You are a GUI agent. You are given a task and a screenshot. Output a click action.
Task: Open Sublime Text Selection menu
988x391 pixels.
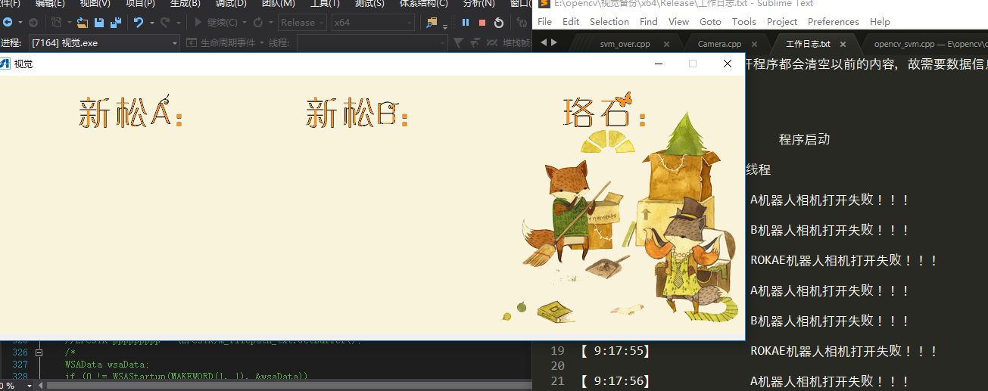tap(609, 22)
